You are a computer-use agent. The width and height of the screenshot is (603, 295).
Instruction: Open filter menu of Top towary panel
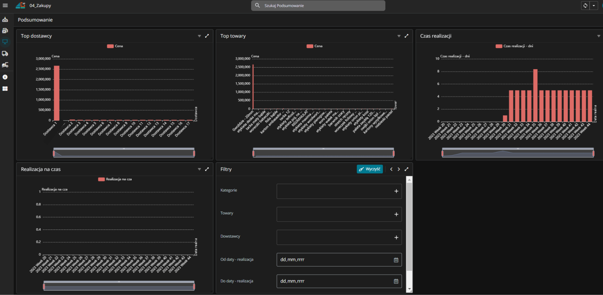(x=399, y=36)
